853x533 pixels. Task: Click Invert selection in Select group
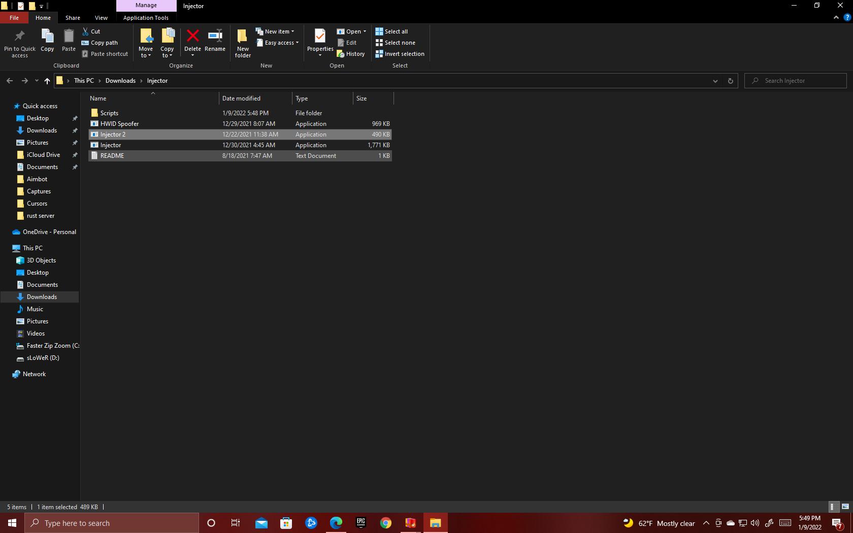pos(400,54)
